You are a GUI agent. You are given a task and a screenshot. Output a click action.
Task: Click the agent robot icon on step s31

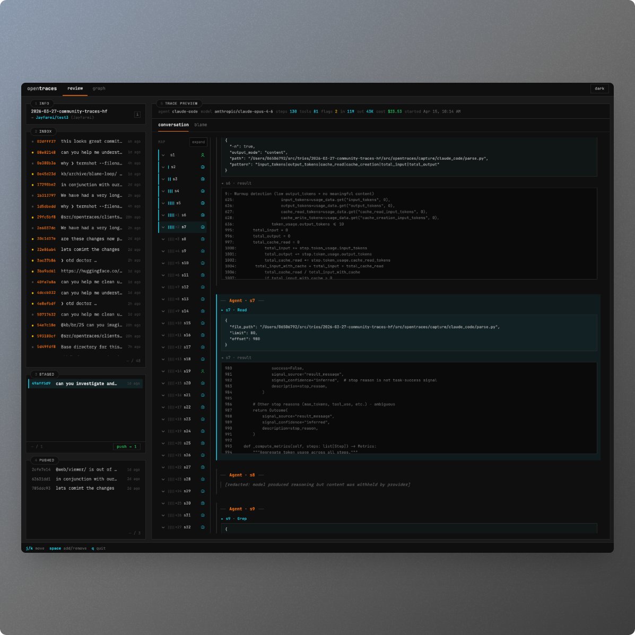click(x=203, y=515)
